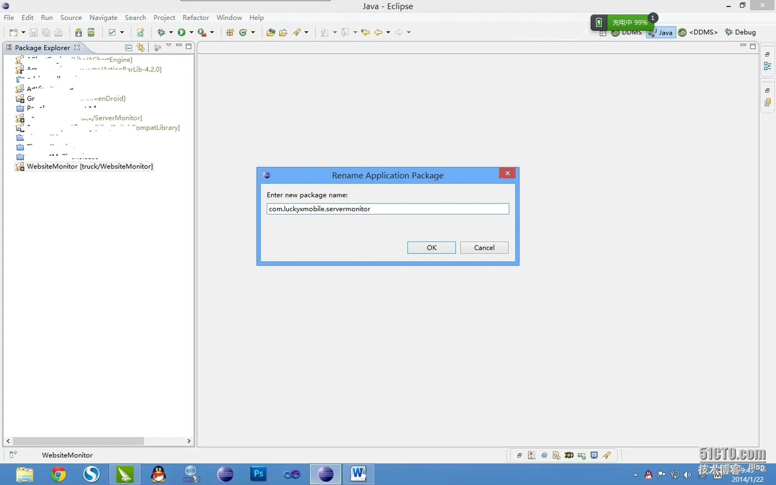Expand the checkmark task icon dropdown
776x485 pixels.
click(x=122, y=32)
